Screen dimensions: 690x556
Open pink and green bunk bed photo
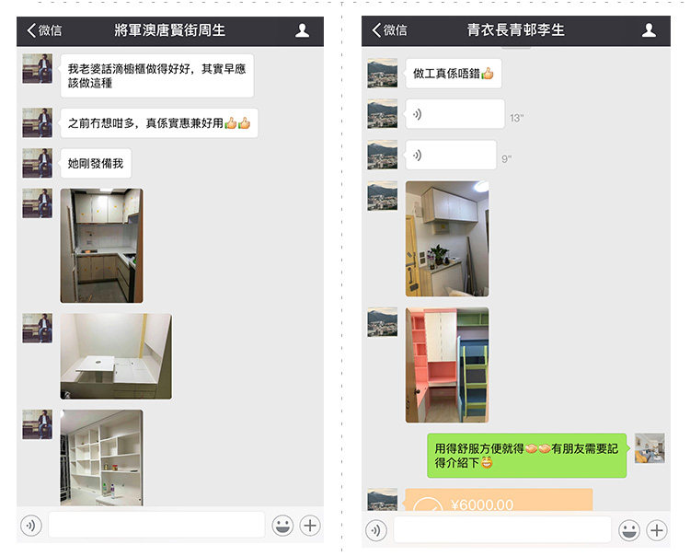point(447,365)
